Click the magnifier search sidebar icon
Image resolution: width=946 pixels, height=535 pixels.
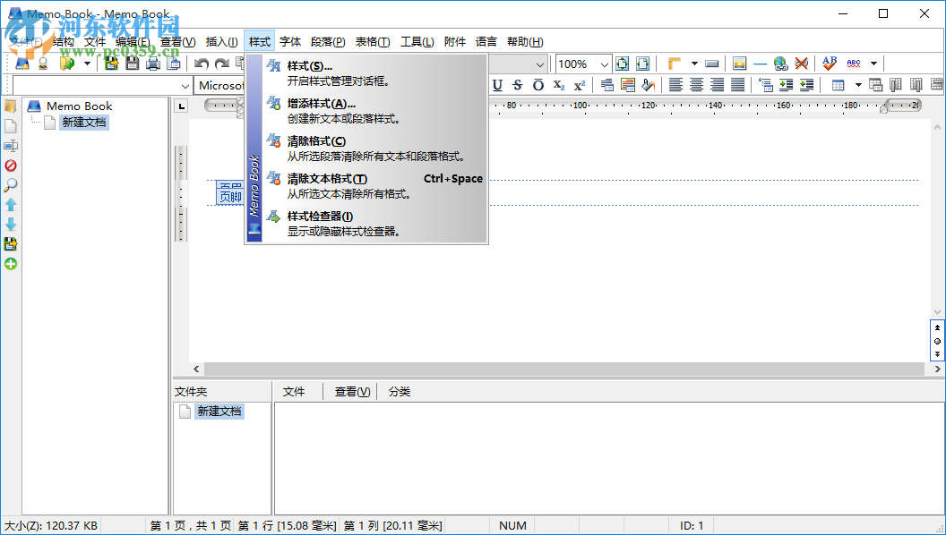coord(10,185)
